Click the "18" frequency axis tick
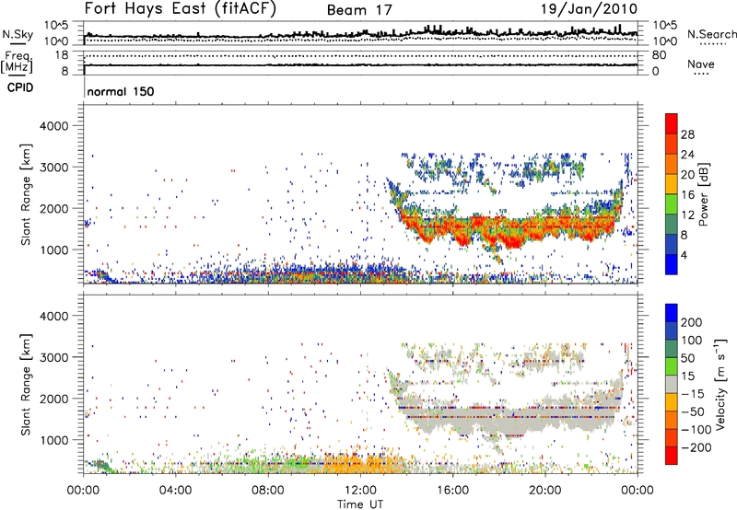737x510 pixels. point(62,55)
